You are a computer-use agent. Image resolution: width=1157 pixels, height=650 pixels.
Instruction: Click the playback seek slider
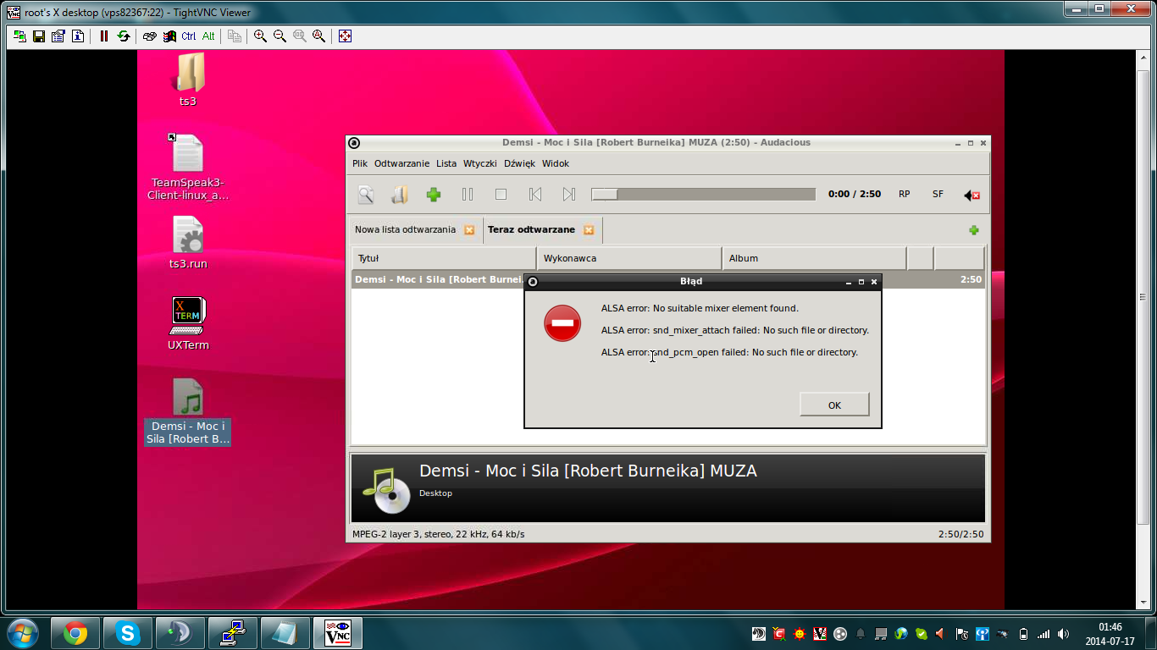(x=703, y=195)
